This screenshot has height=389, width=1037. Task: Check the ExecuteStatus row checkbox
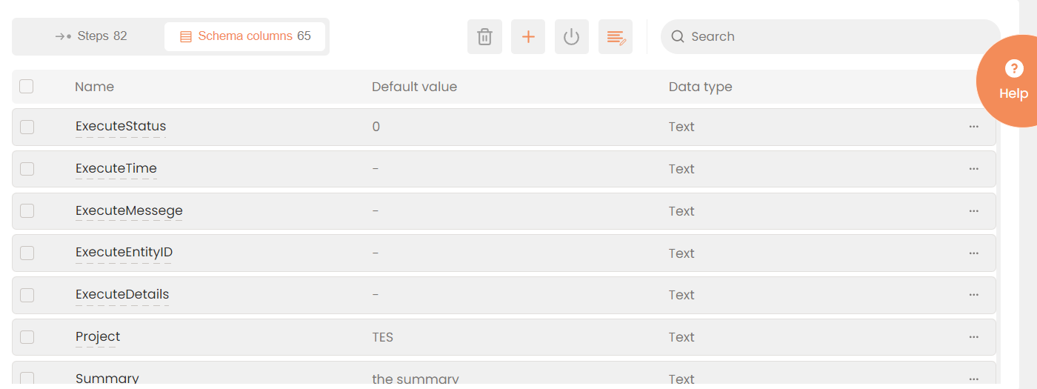27,127
